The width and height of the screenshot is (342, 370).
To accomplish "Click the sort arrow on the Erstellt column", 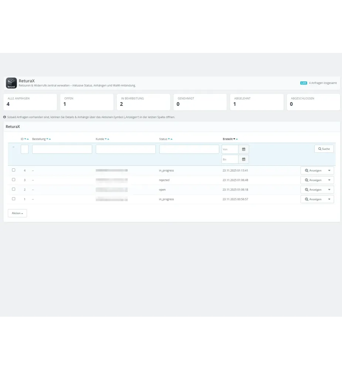I will (235, 139).
